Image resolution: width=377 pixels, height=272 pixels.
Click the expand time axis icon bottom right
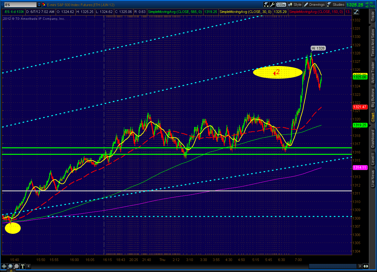click(366, 266)
